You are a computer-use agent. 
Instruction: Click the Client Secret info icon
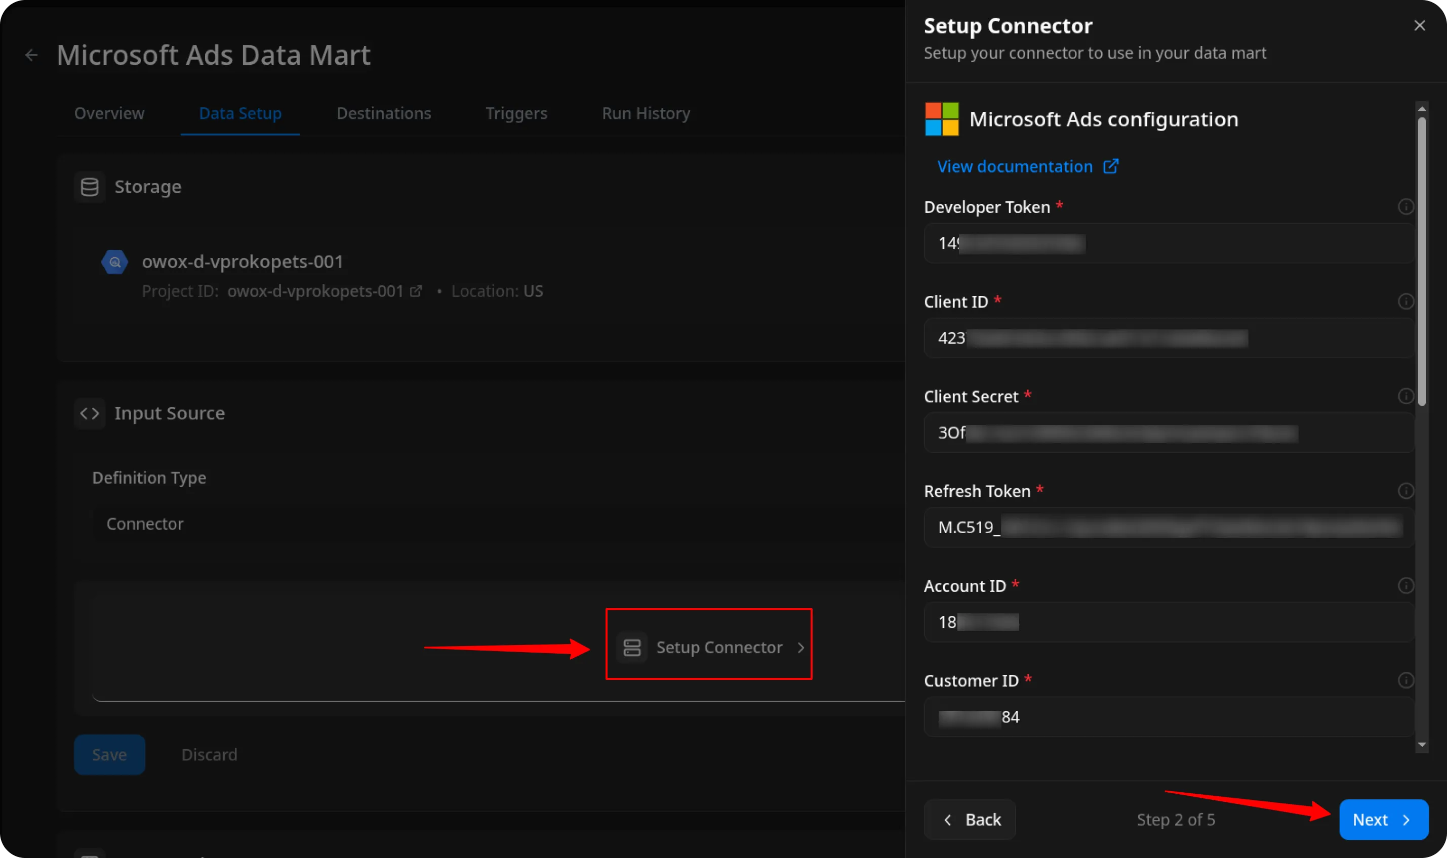coord(1405,397)
